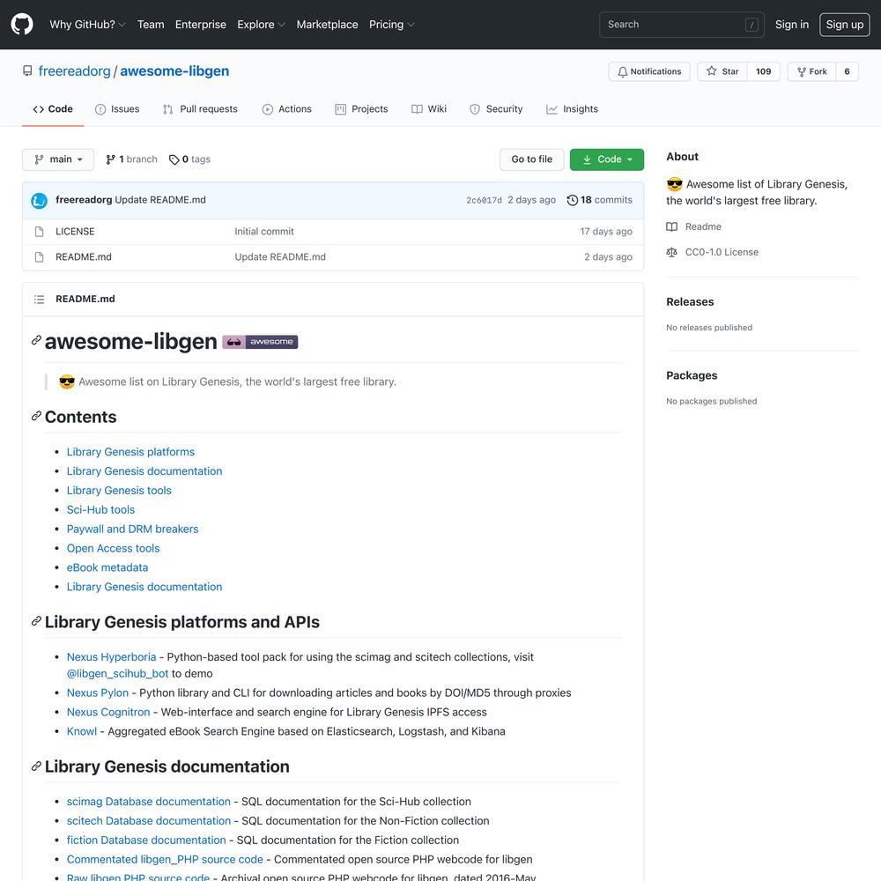Open the GitHub Octocat logo home link
The width and height of the screenshot is (881, 881).
click(22, 24)
